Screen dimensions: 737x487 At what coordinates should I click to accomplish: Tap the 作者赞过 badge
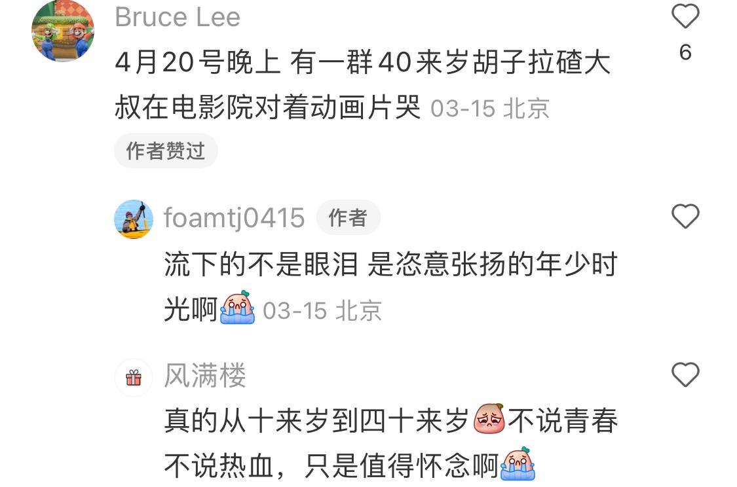point(166,151)
